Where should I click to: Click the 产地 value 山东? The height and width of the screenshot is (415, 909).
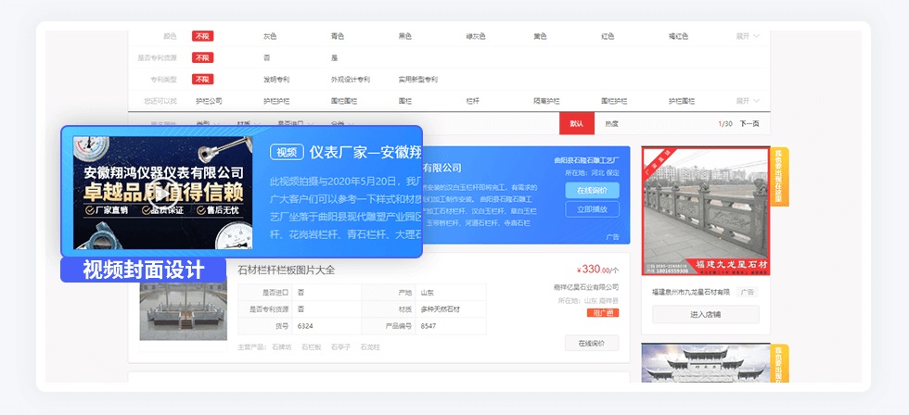pyautogui.click(x=428, y=293)
